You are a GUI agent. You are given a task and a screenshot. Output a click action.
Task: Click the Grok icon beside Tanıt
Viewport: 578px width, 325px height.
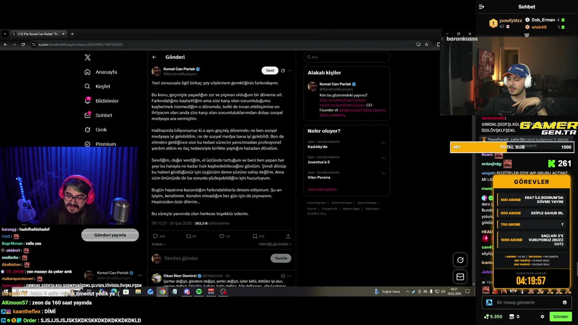point(283,70)
